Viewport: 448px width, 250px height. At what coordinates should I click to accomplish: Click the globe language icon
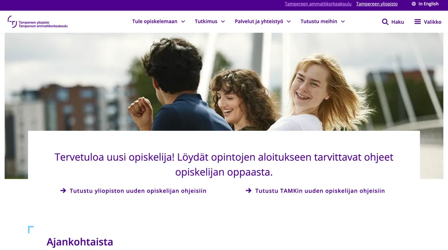(x=414, y=4)
